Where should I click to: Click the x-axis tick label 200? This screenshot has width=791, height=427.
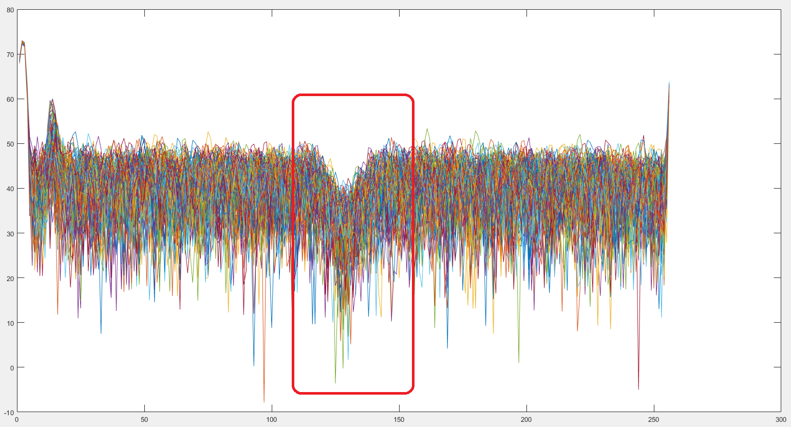click(526, 419)
